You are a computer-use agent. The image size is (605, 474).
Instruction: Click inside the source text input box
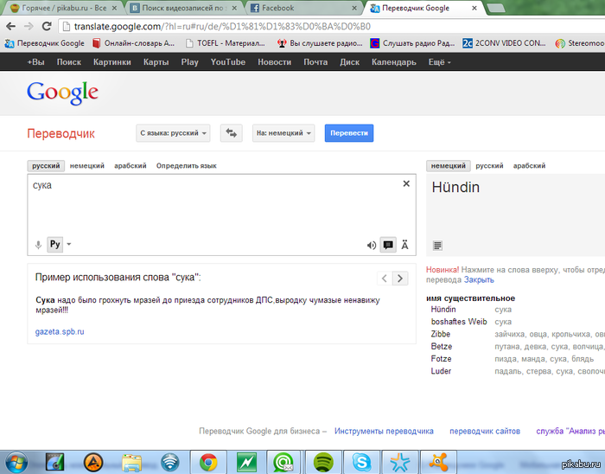tap(216, 208)
